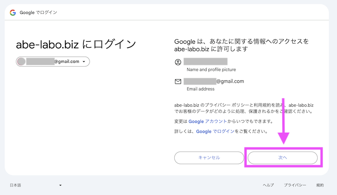Open the 規約 footer link
The height and width of the screenshot is (195, 337).
coord(320,185)
